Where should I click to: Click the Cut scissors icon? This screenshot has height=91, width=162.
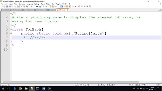[x=22, y=7]
